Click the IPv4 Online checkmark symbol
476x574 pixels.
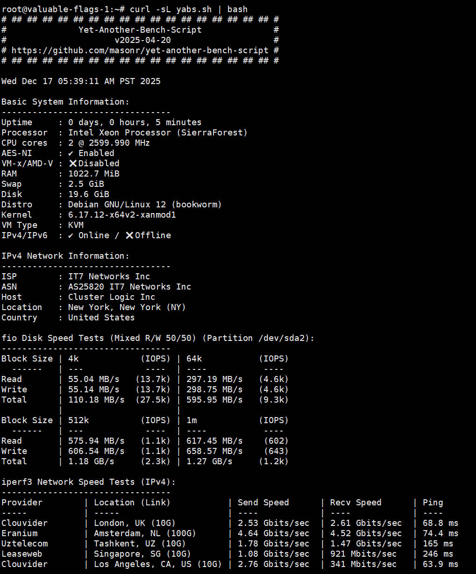point(71,235)
